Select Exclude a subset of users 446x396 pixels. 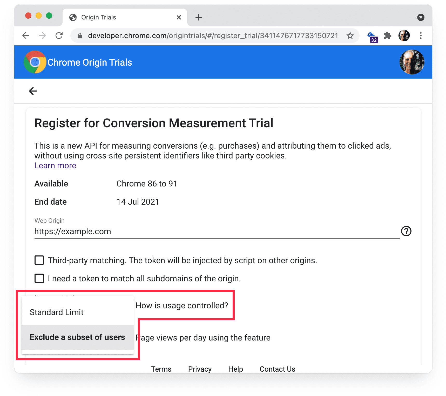point(77,337)
